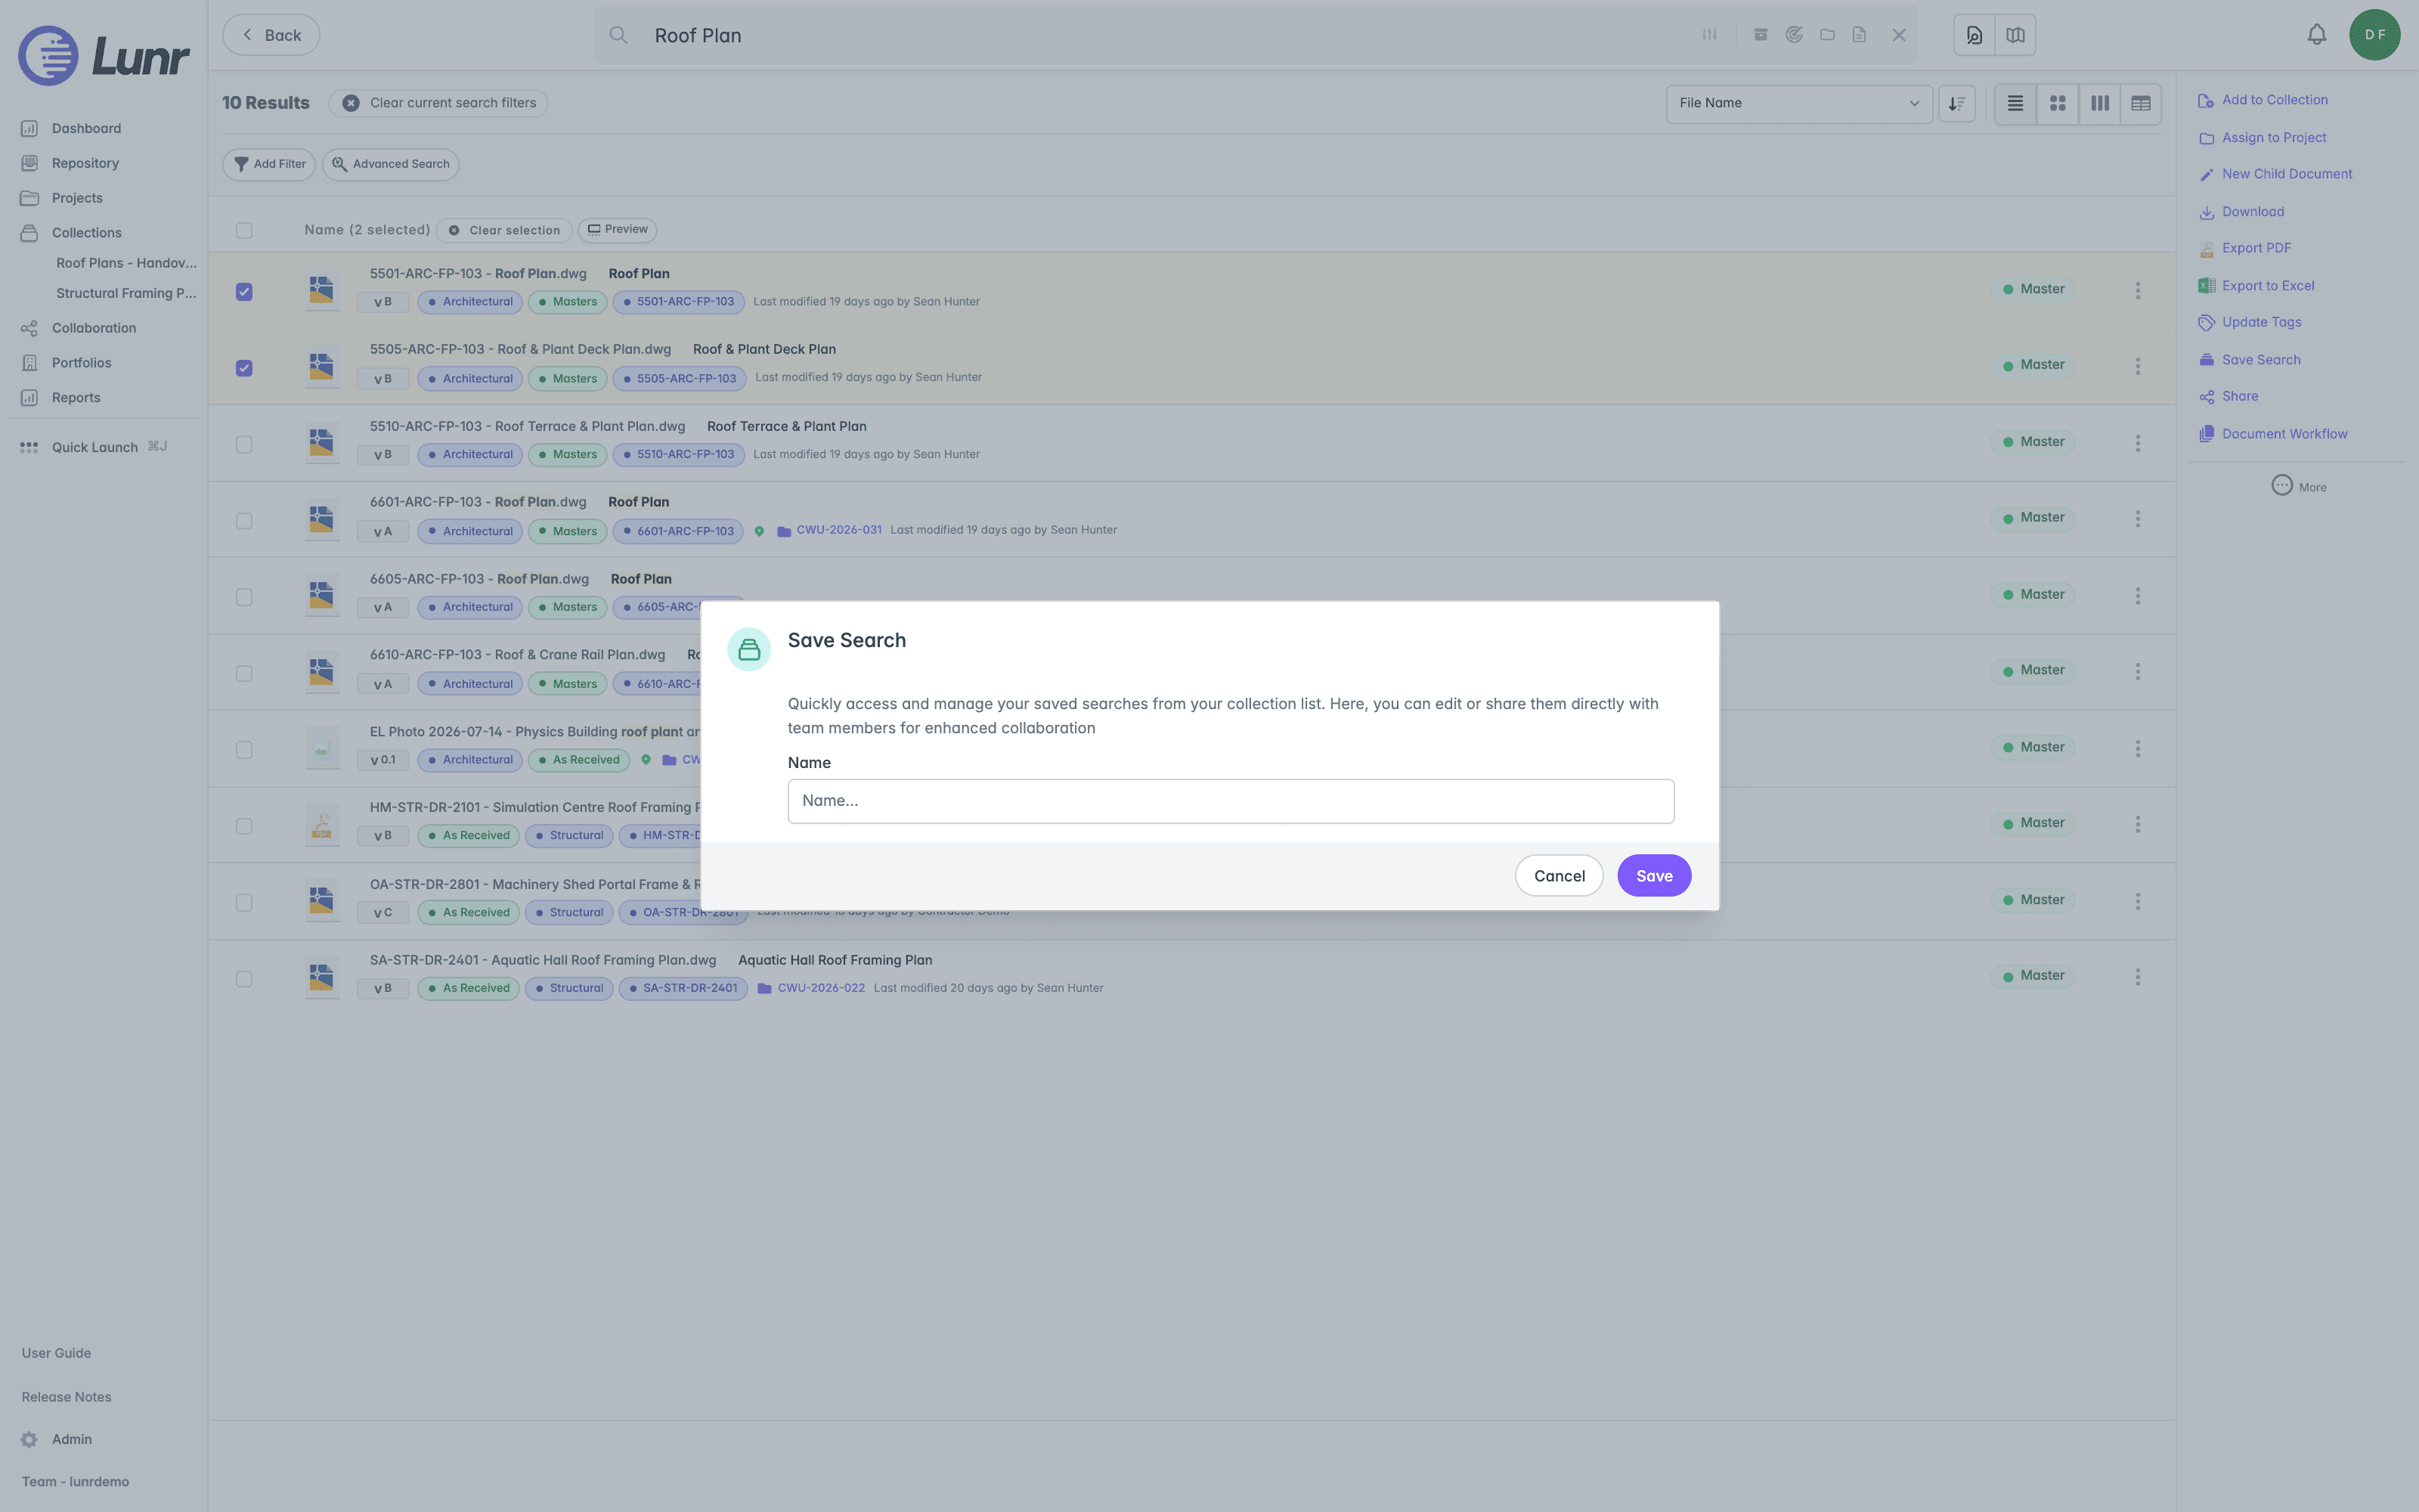Clear current search filters
Screen dimensions: 2419x1512
coord(438,103)
